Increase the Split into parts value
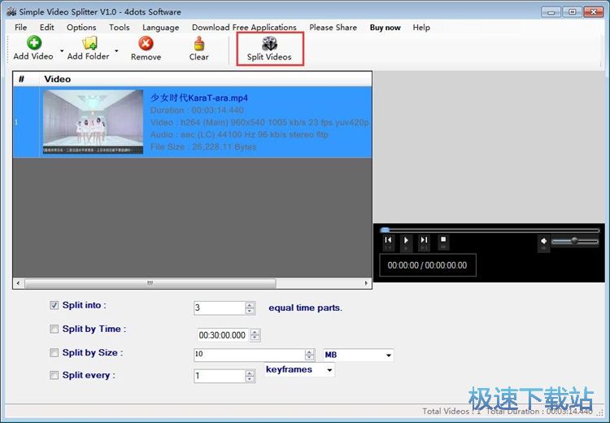 coord(250,305)
